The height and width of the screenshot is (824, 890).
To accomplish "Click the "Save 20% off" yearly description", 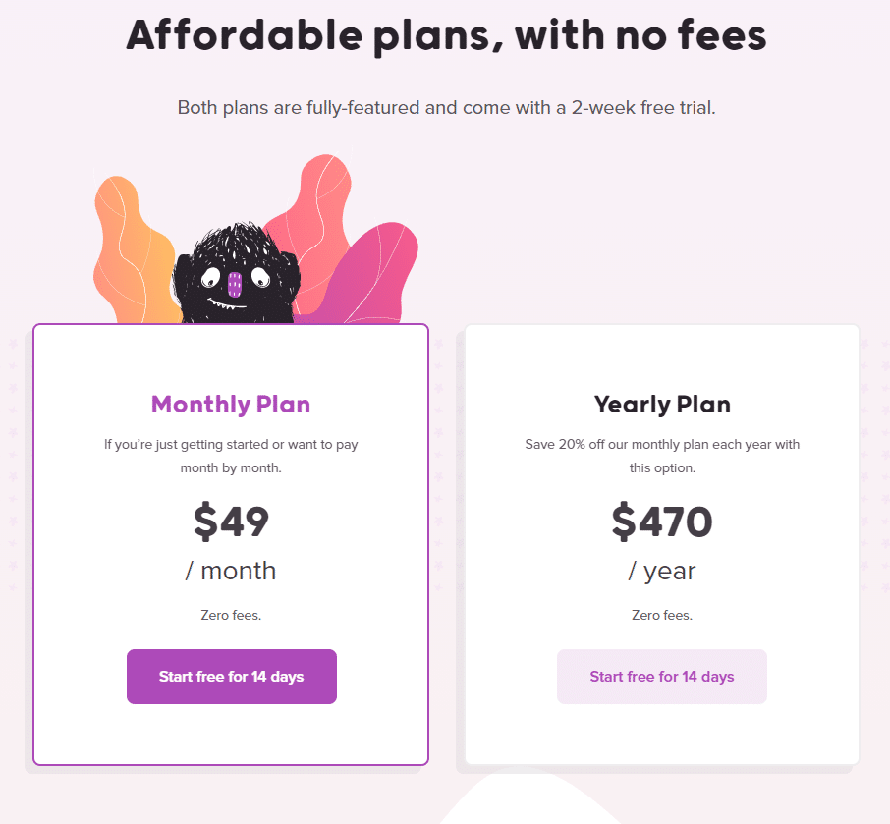I will coord(662,456).
